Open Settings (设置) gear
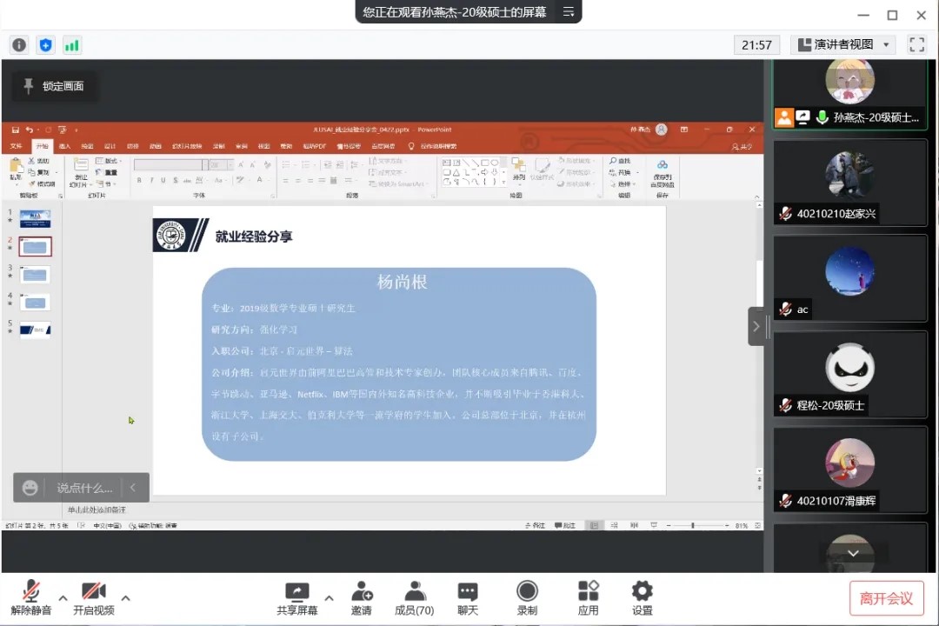The height and width of the screenshot is (626, 939). [642, 596]
